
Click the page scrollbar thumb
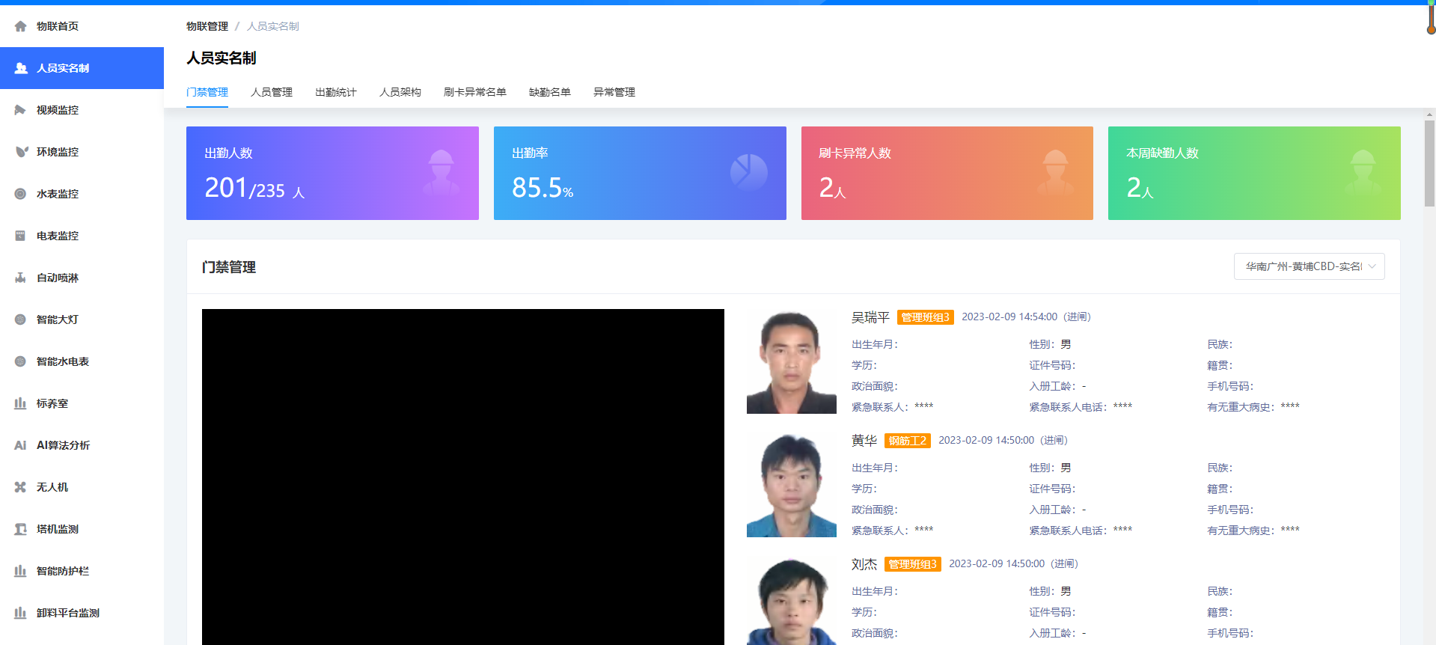click(x=1429, y=164)
